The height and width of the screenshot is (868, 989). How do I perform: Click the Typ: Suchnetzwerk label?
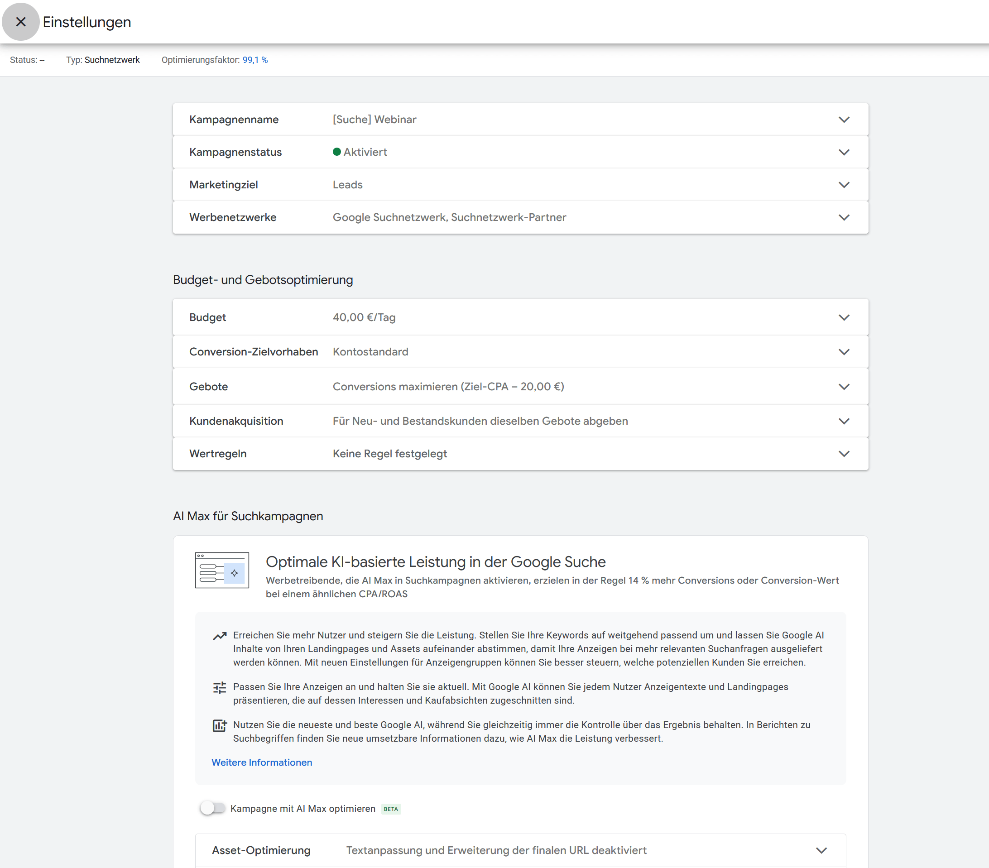[x=103, y=59]
